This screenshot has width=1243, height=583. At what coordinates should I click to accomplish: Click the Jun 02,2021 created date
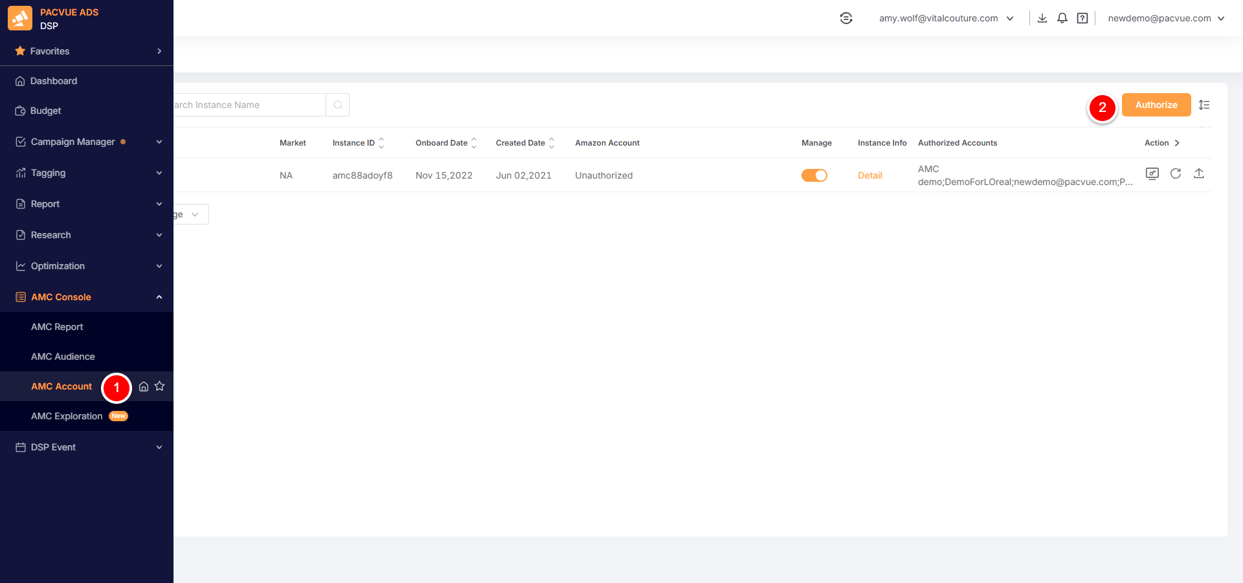point(524,175)
